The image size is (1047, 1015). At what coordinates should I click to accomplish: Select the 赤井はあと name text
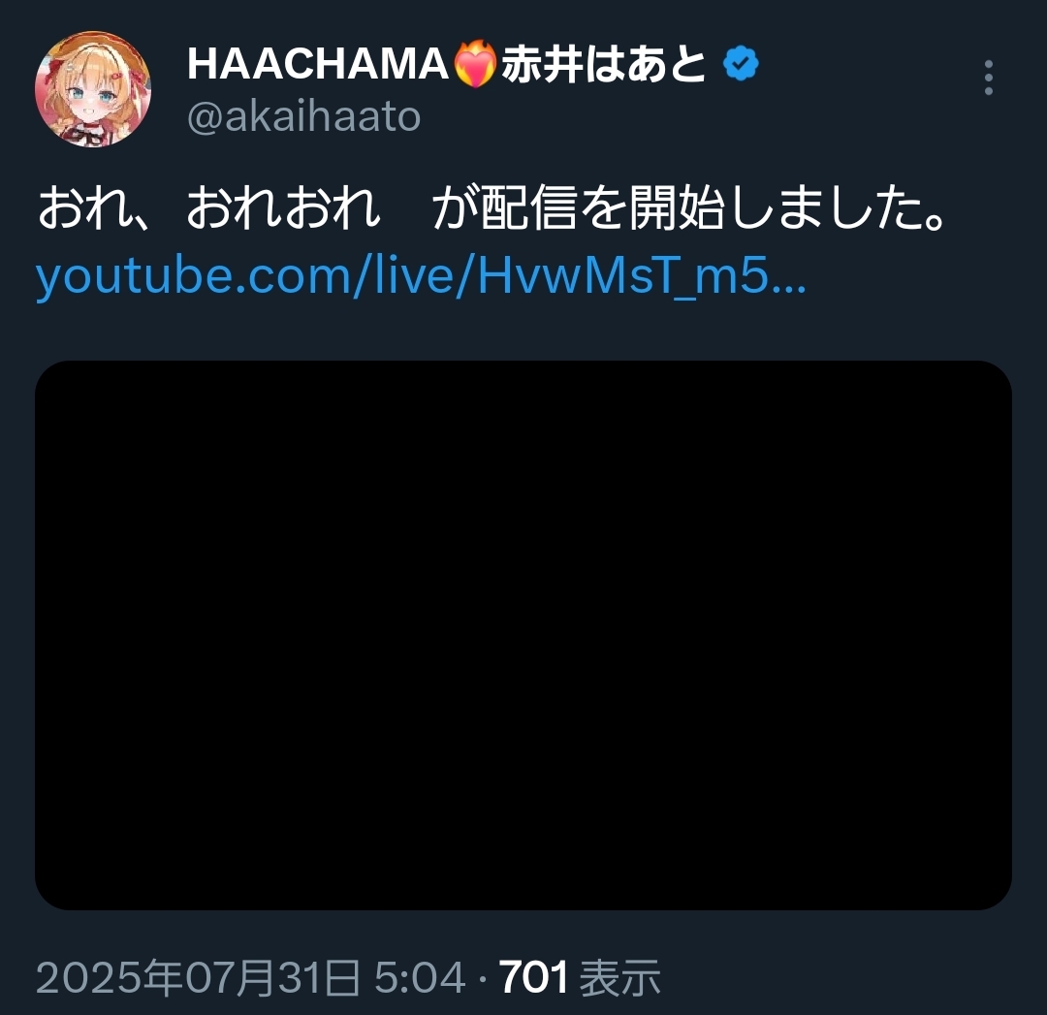click(604, 64)
